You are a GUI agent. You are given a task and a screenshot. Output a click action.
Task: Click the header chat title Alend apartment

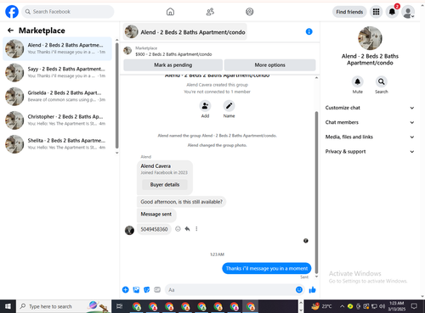(x=185, y=31)
